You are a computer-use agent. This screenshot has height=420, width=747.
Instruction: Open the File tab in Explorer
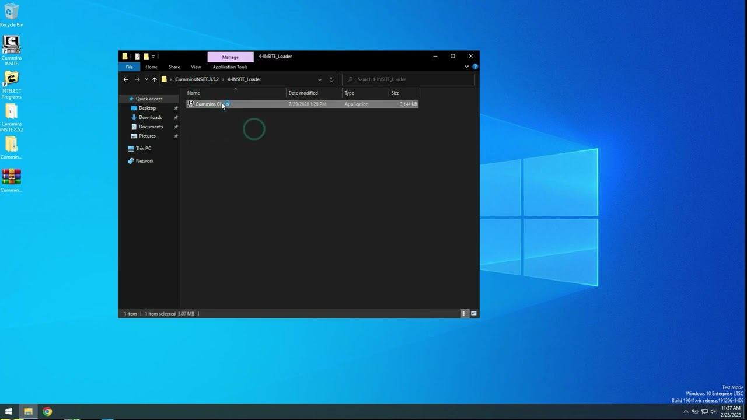pyautogui.click(x=130, y=67)
